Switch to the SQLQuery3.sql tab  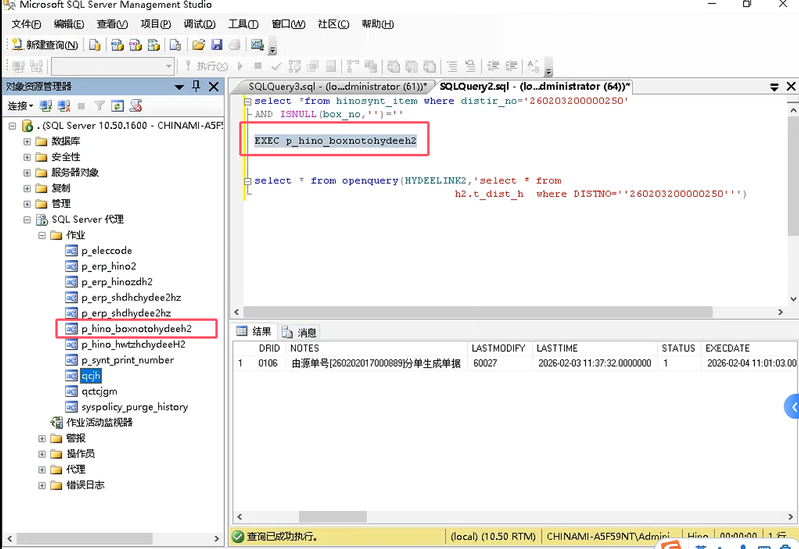pos(337,87)
